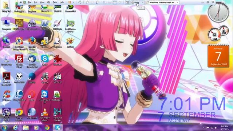Open the Computer desktop icon

pyautogui.click(x=7, y=25)
